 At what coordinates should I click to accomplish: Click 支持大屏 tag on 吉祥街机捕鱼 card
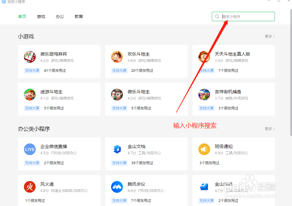click(206, 108)
